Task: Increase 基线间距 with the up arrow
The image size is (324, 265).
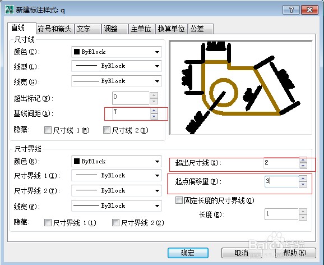Action: tap(154, 111)
